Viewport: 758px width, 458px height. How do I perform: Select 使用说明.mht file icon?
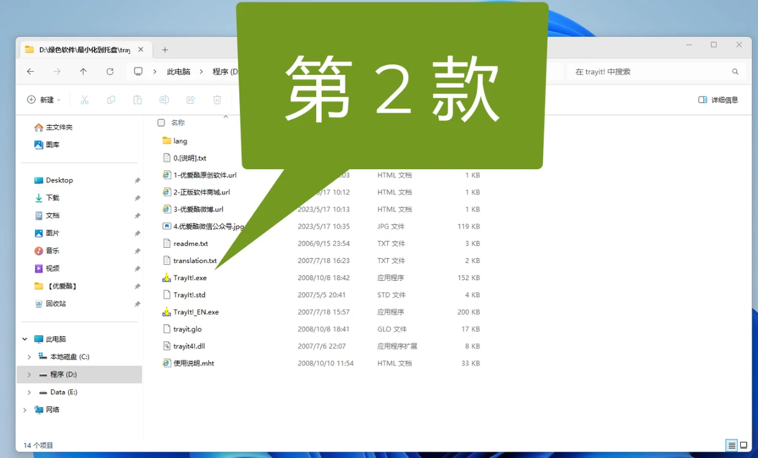tap(167, 363)
